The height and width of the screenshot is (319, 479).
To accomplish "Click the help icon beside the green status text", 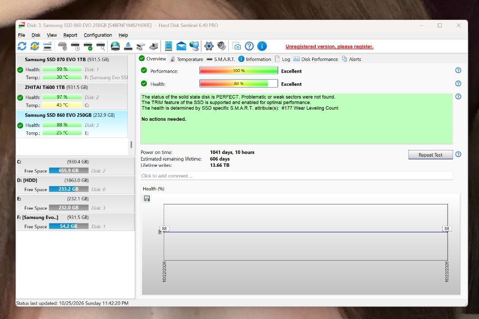I will (458, 96).
